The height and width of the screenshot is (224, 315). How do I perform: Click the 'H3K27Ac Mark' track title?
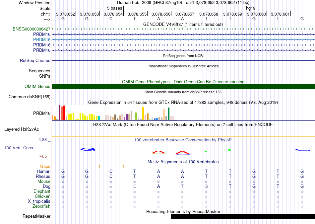[183, 125]
